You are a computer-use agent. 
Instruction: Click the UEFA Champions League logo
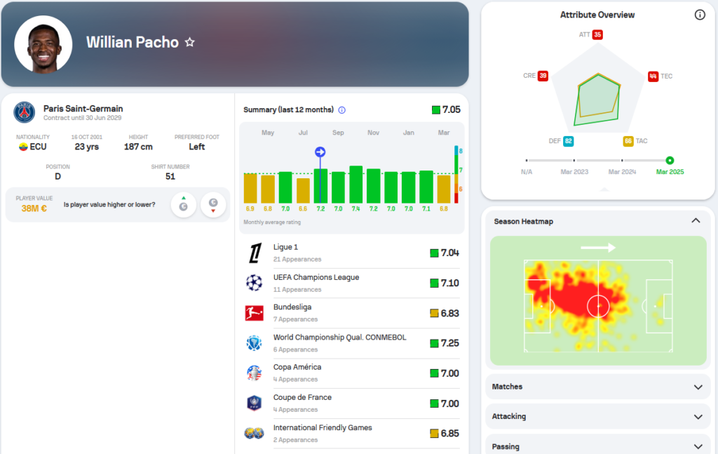click(254, 283)
